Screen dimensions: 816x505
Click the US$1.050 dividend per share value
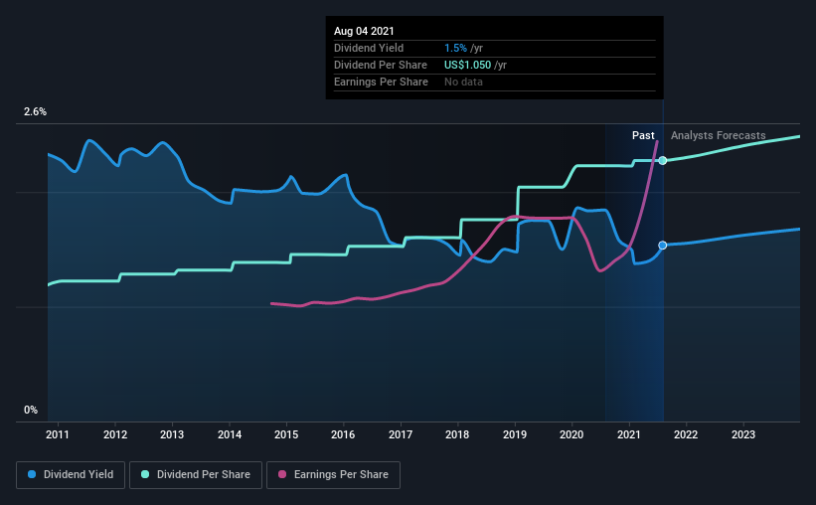tap(467, 65)
